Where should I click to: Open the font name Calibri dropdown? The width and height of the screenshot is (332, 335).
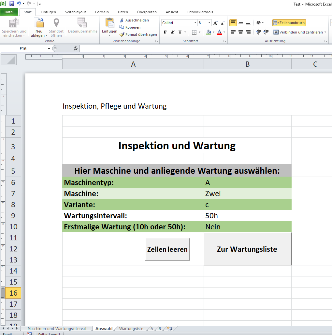195,23
